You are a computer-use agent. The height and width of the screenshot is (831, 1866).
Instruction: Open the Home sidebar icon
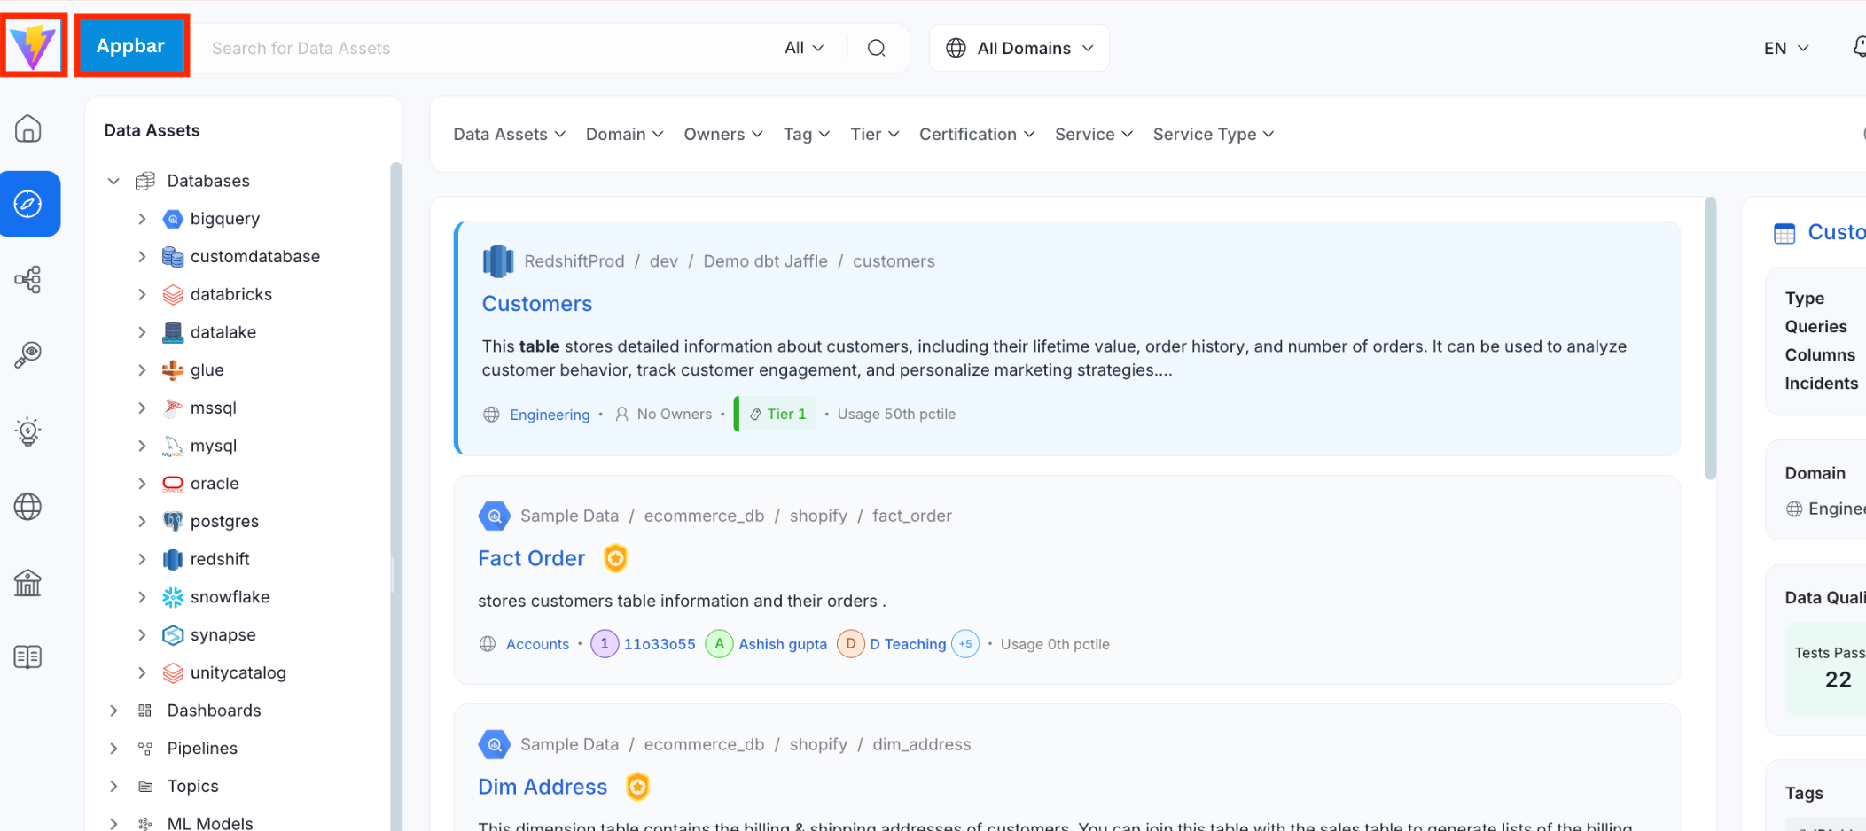coord(28,129)
